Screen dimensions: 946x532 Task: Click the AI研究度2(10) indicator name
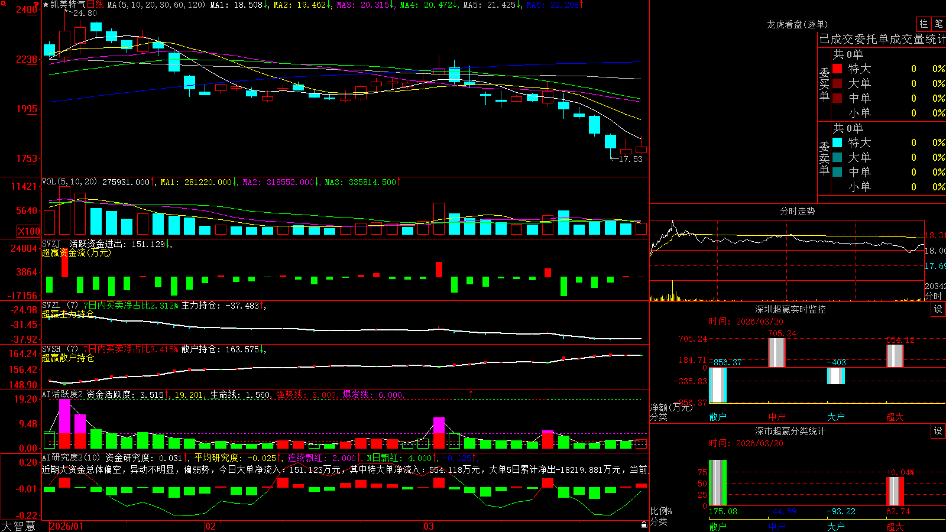(x=72, y=458)
